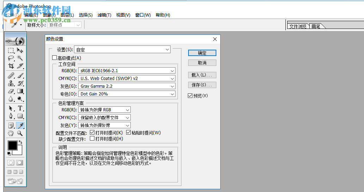
Task: Select the Eyedropper tool in toolbox
Action: coord(20,125)
